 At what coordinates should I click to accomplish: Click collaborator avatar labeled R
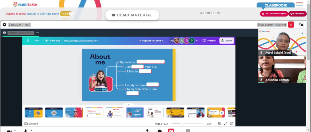pos(187,41)
